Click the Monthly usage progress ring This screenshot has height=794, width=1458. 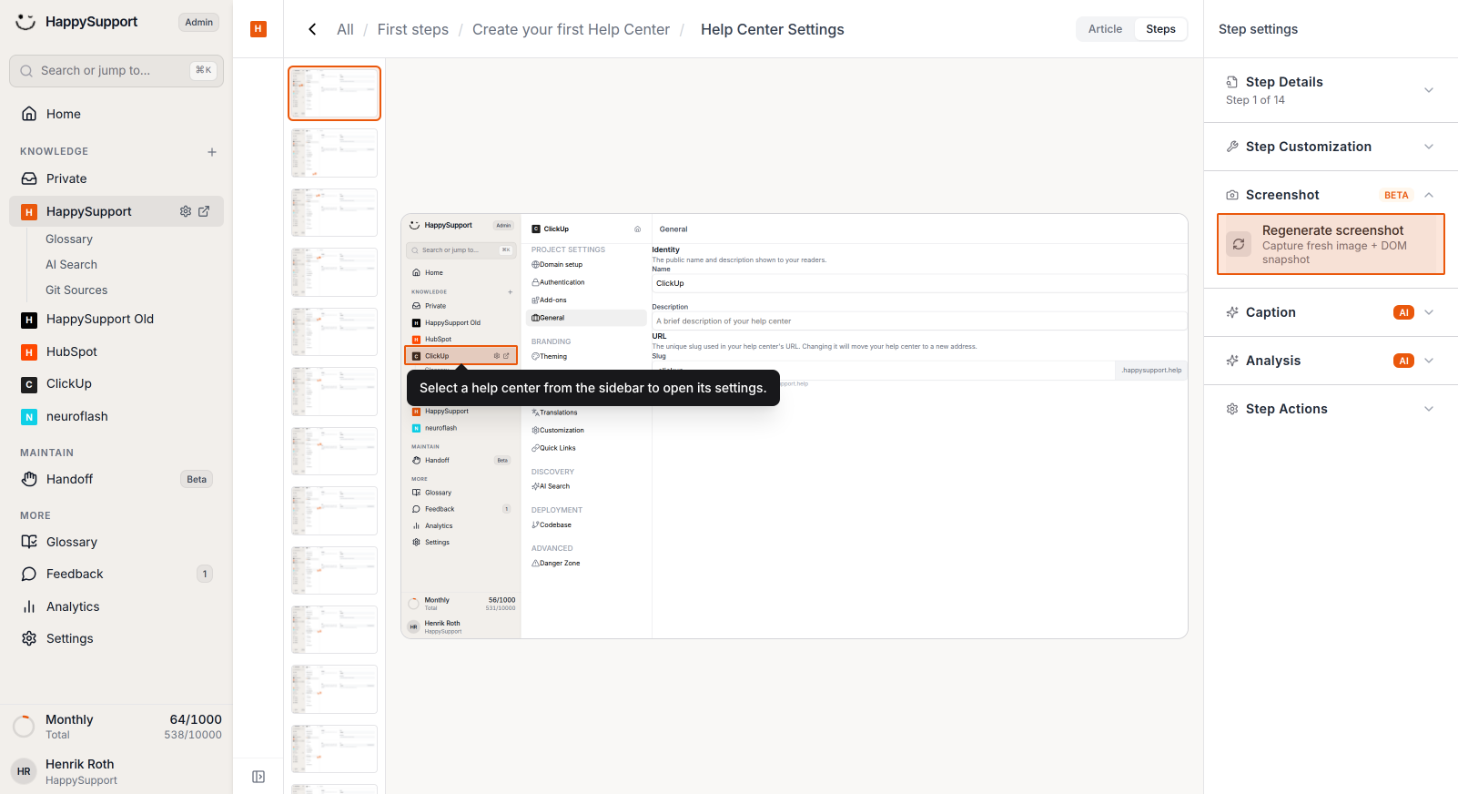point(24,727)
